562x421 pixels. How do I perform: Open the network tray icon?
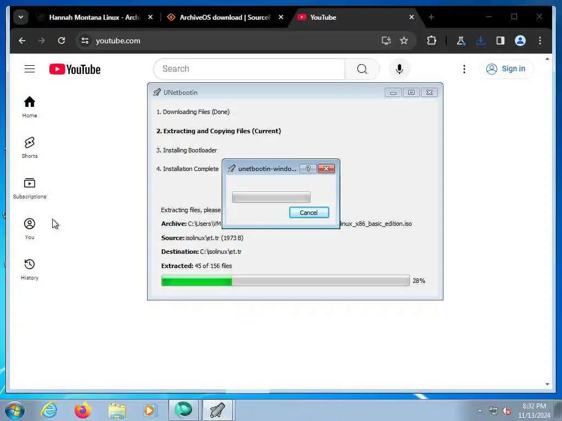(493, 411)
